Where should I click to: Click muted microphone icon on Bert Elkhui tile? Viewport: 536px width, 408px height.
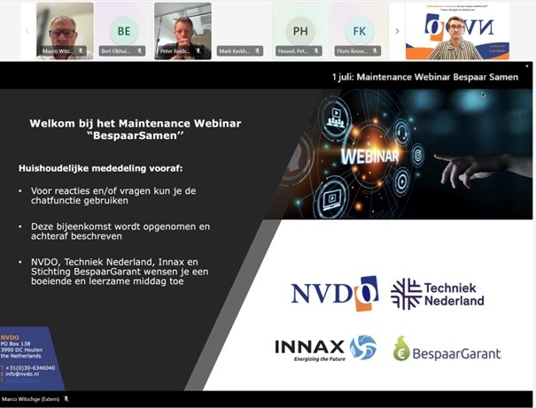tap(140, 50)
